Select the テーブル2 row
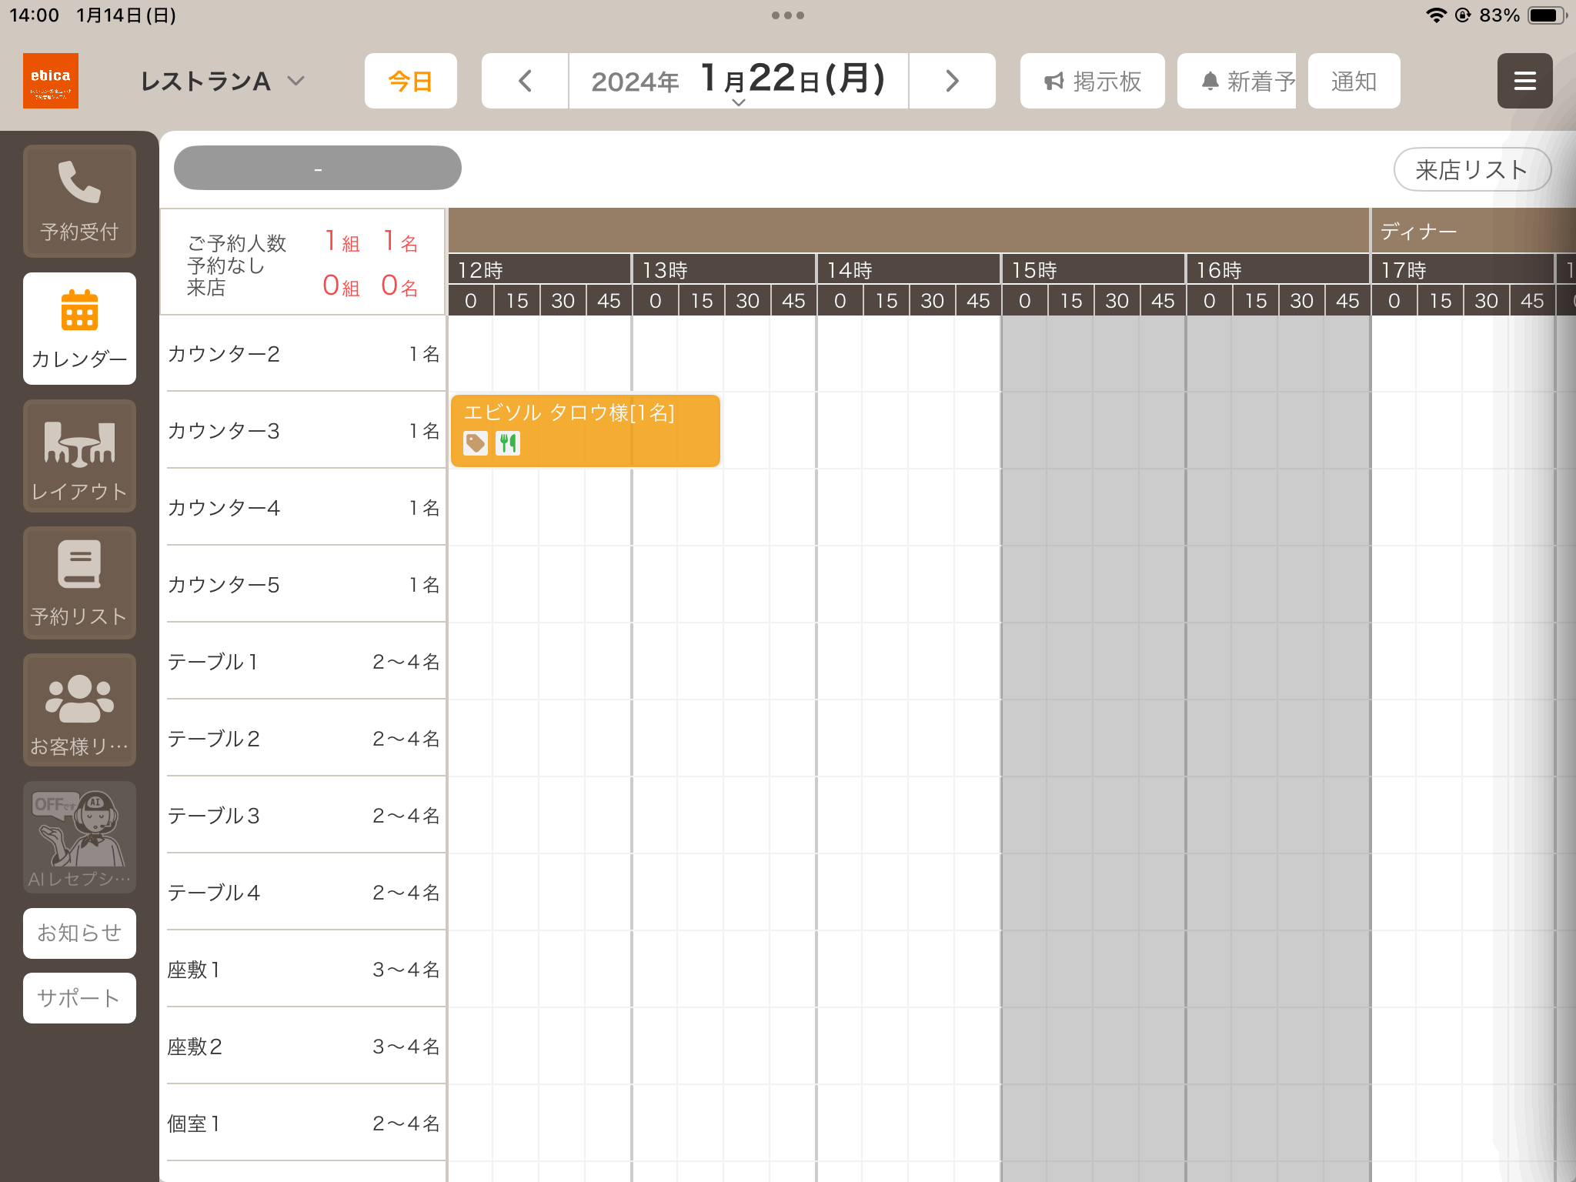1576x1182 pixels. (x=303, y=739)
